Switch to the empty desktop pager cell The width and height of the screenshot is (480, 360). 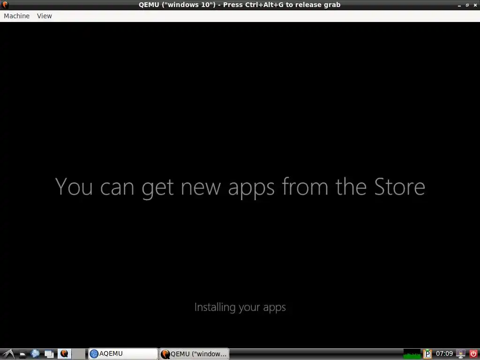(79, 353)
